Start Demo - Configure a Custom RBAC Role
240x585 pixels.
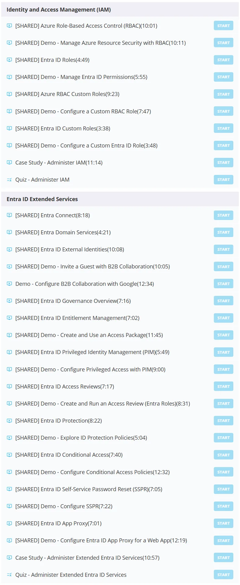(224, 111)
